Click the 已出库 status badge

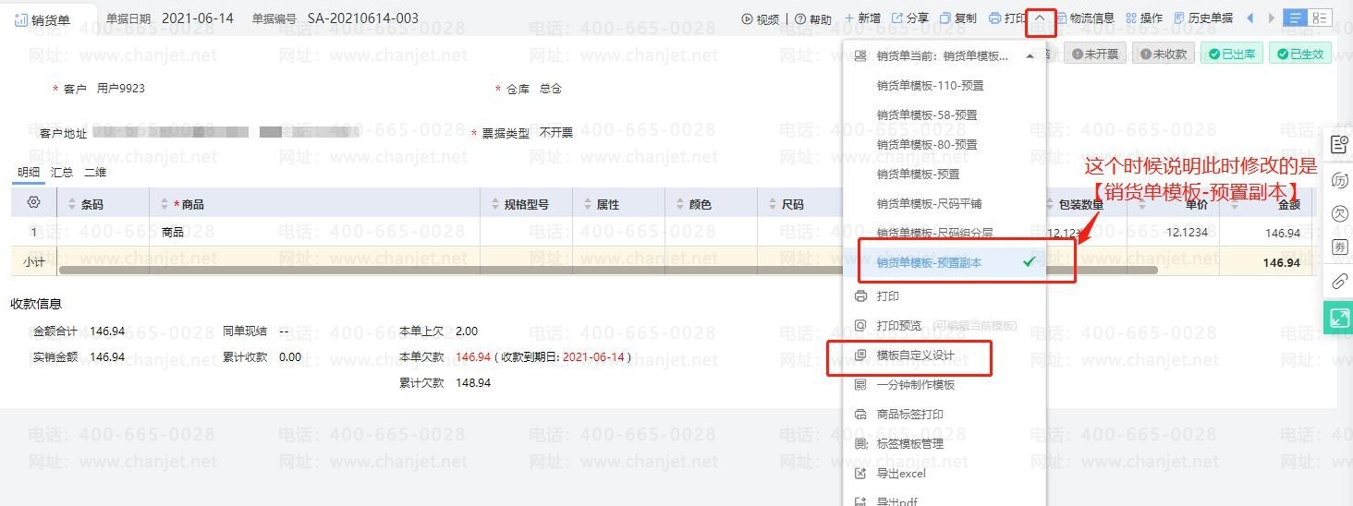pyautogui.click(x=1231, y=54)
